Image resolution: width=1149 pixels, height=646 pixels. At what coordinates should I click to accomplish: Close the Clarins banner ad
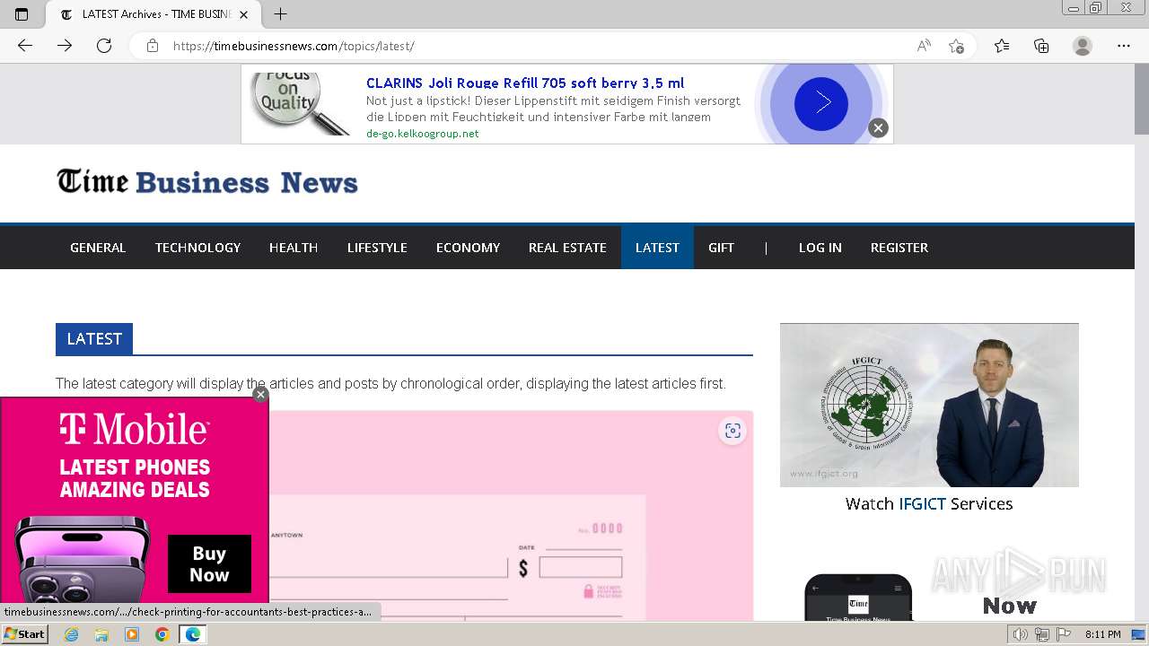click(x=878, y=128)
